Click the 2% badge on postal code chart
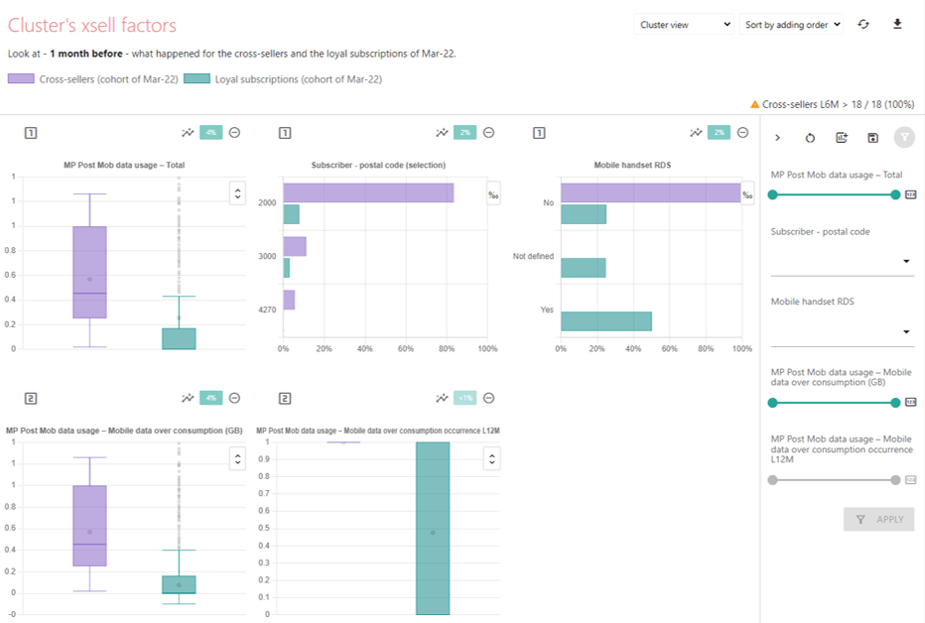This screenshot has width=925, height=623. coord(464,133)
